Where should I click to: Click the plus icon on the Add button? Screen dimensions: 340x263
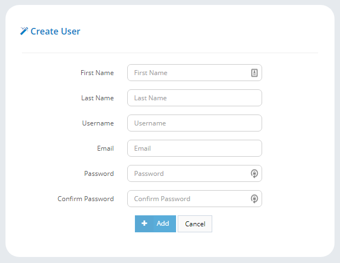[144, 224]
